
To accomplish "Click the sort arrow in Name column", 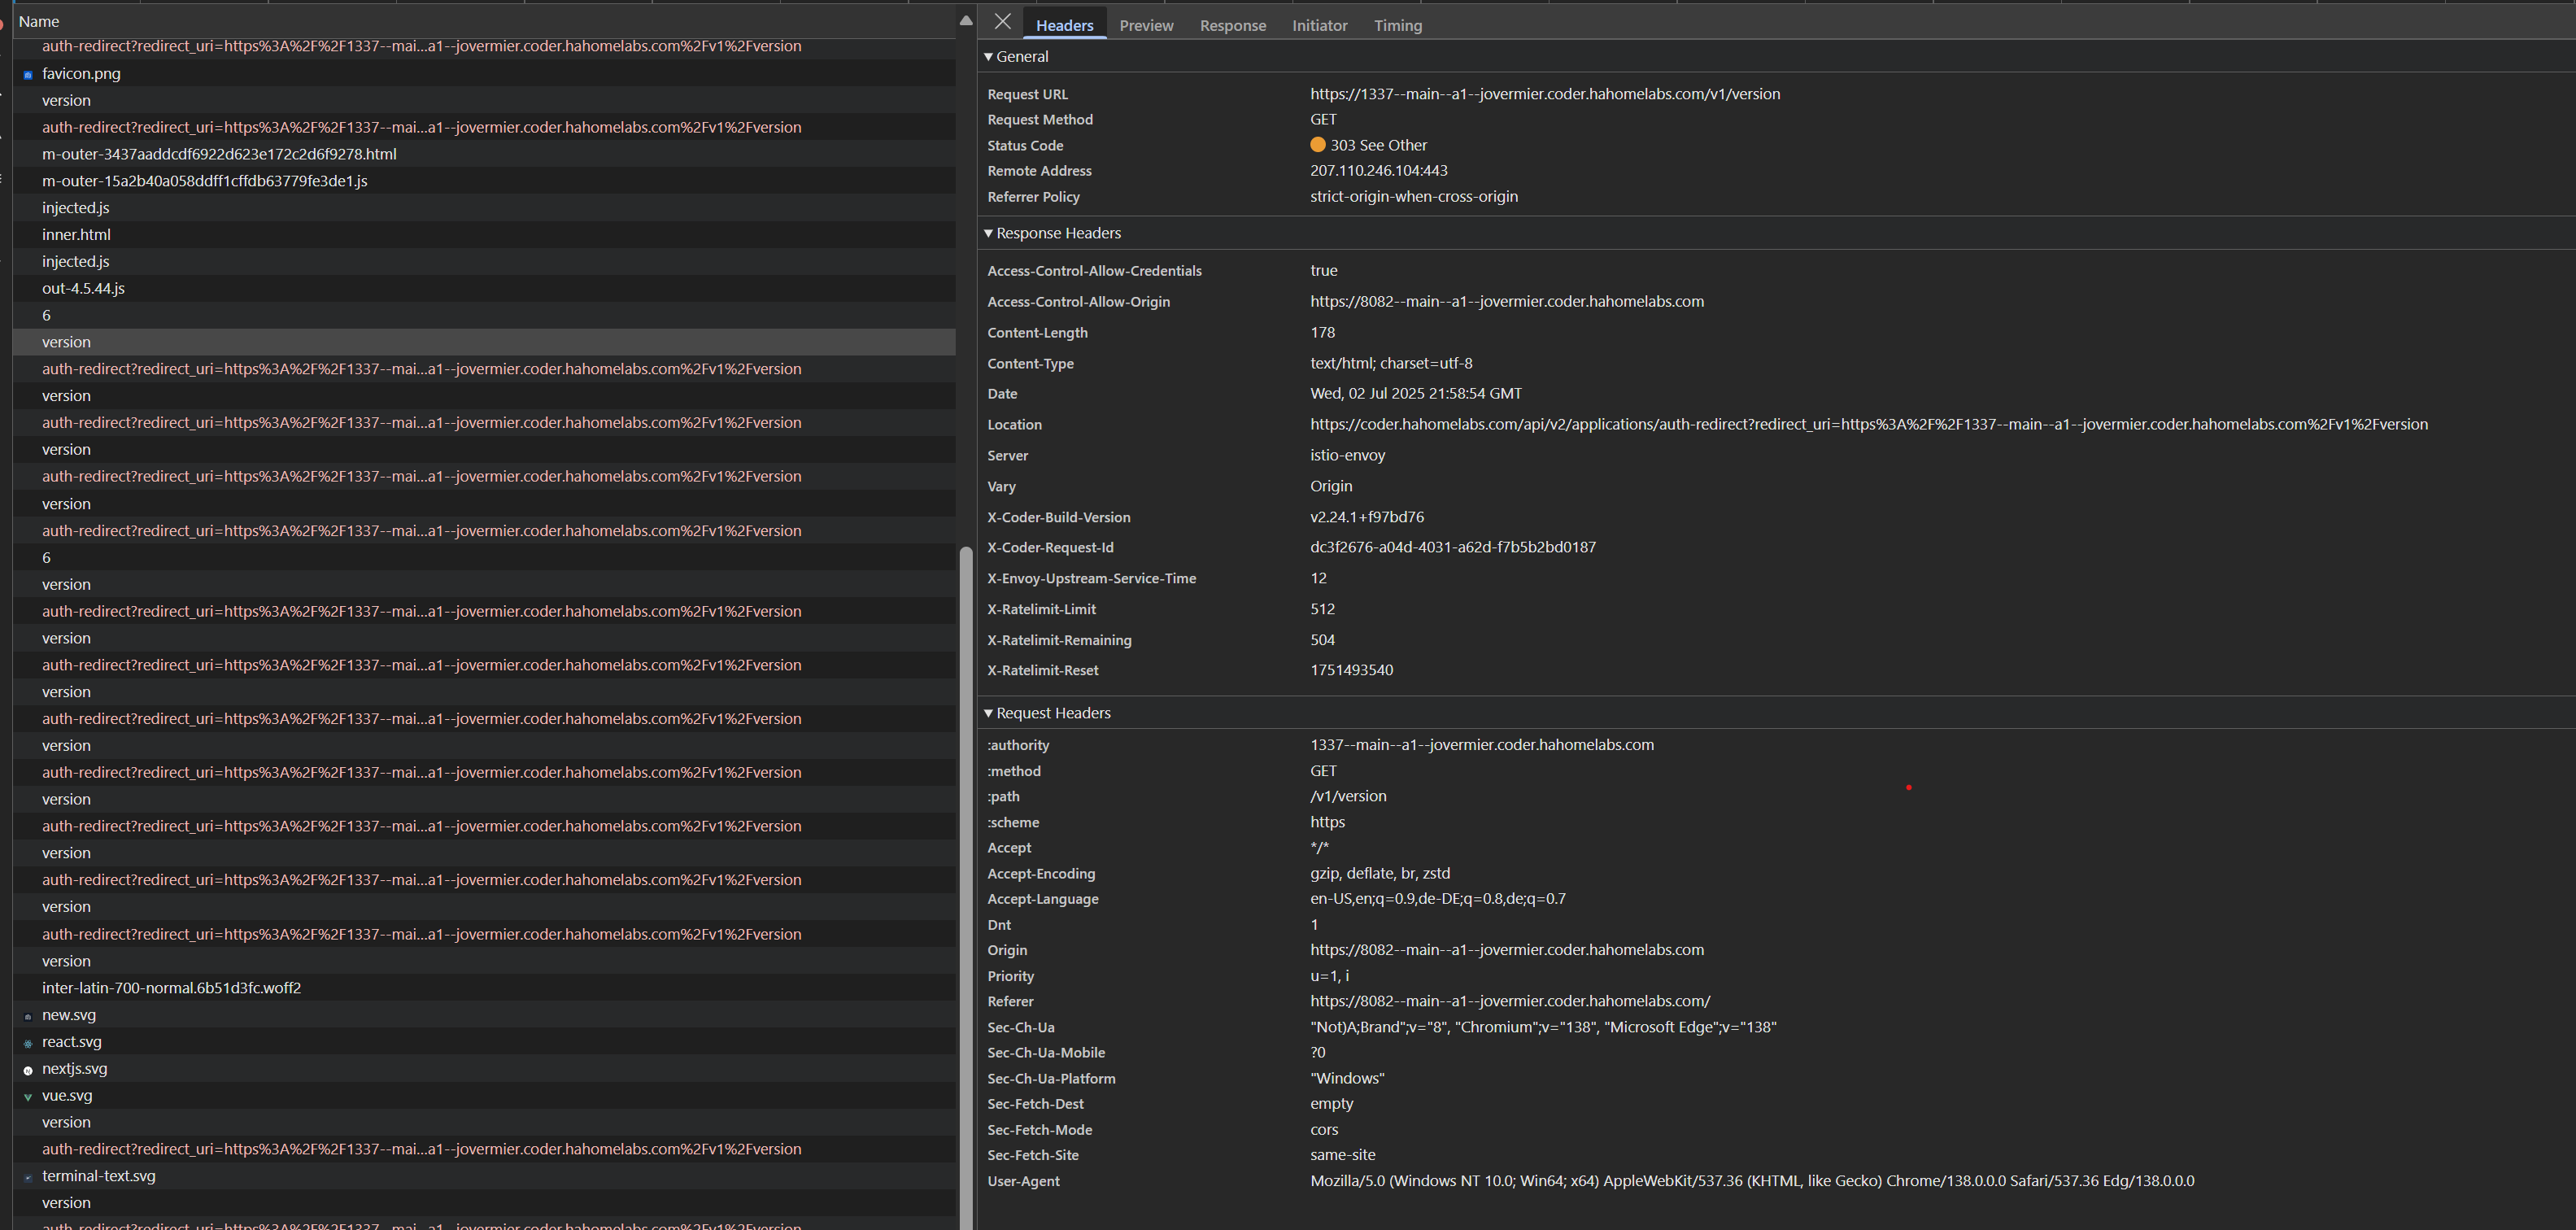I will click(965, 21).
